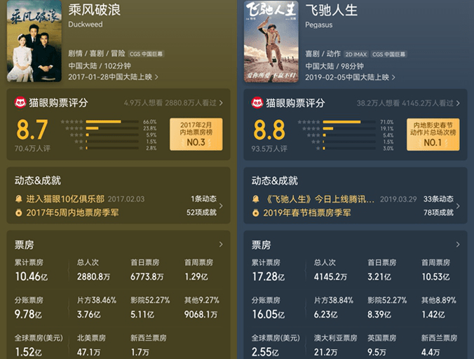The image size is (474, 359).
Task: Click the 飞驰人生 movie title
Action: coord(332,11)
